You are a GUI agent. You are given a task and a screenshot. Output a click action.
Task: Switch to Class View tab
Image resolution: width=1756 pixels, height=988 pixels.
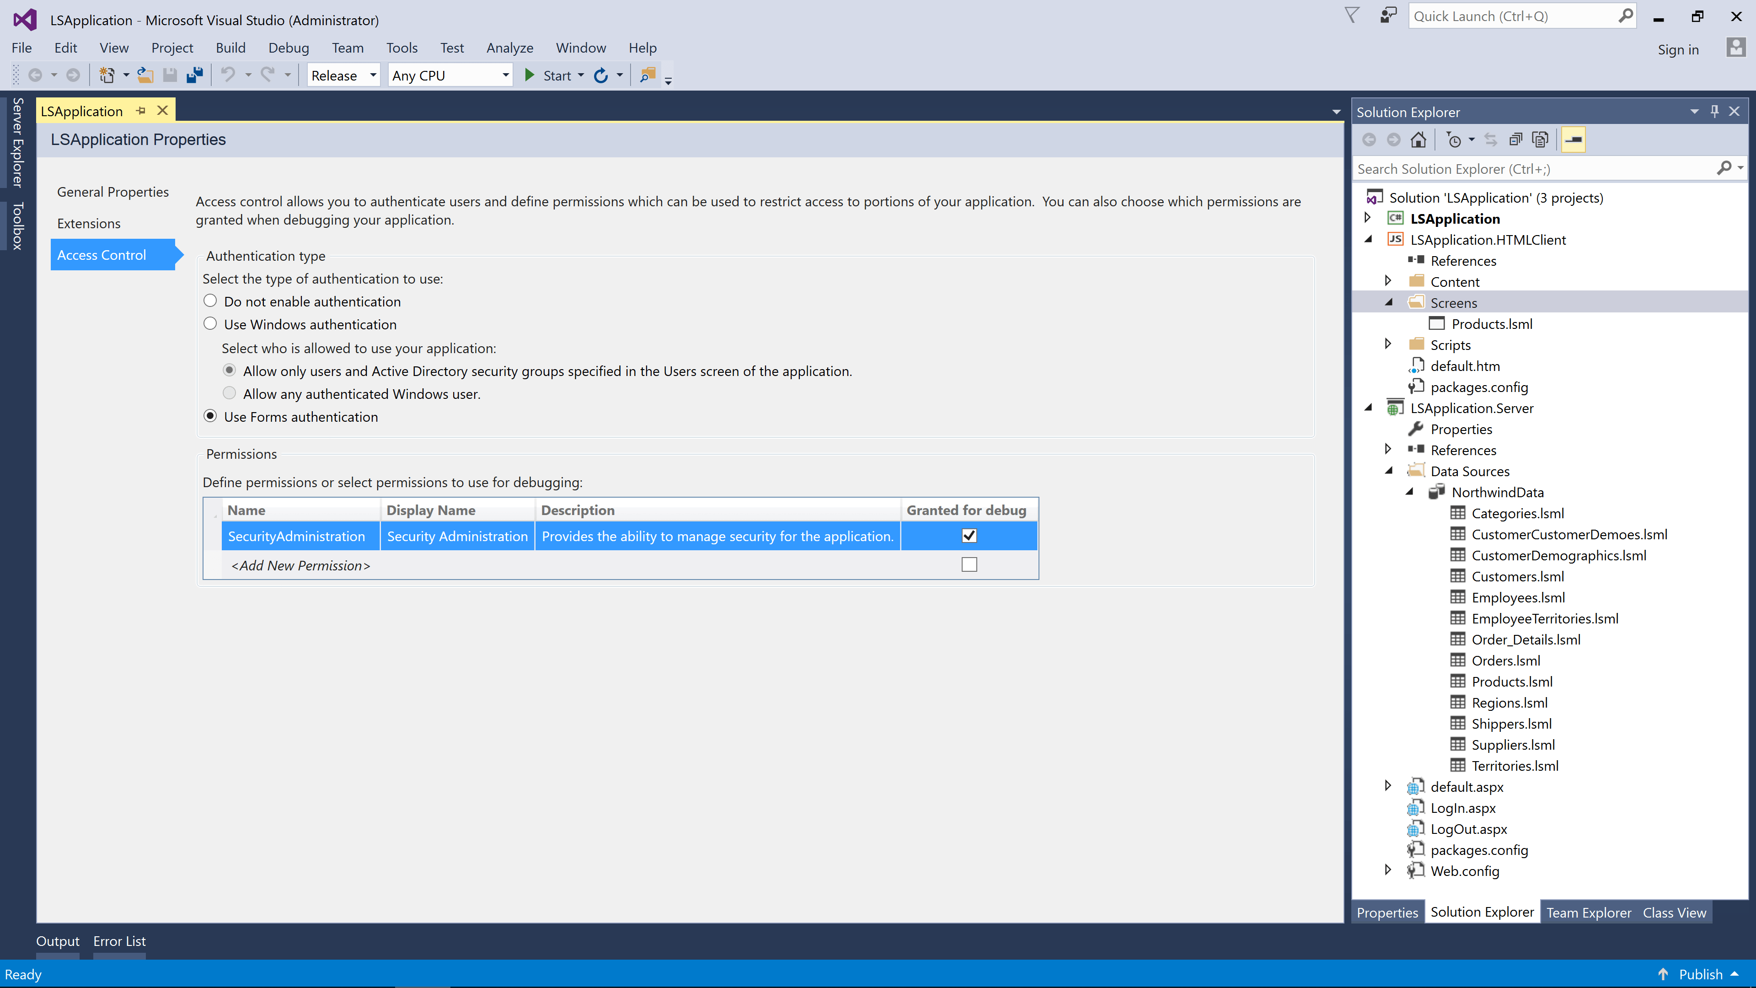(x=1674, y=913)
